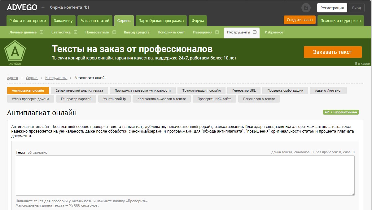Open Семантический анализ текста tool

(79, 90)
